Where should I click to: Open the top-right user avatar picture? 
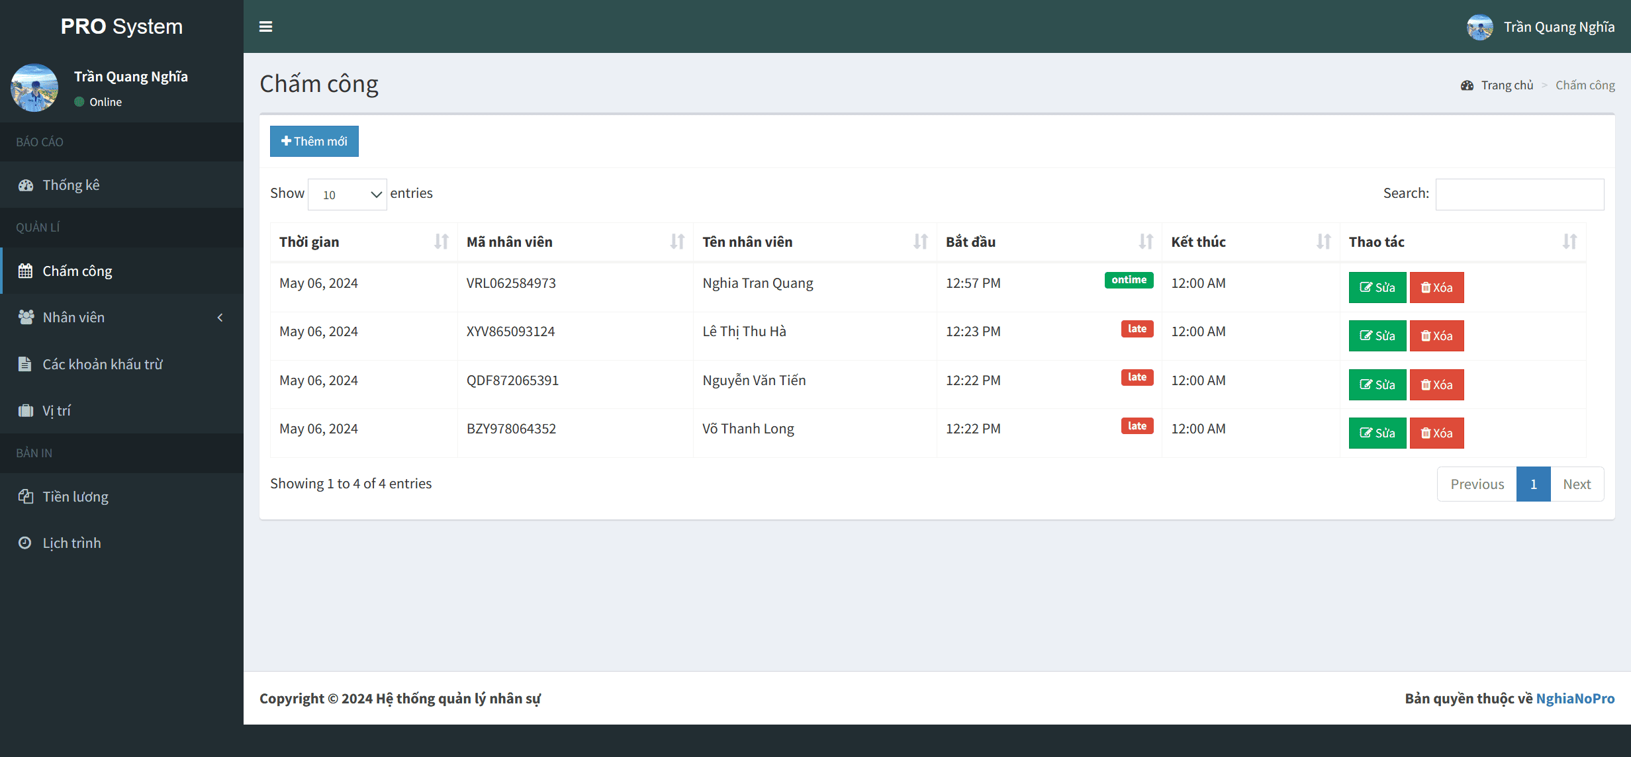pyautogui.click(x=1479, y=27)
